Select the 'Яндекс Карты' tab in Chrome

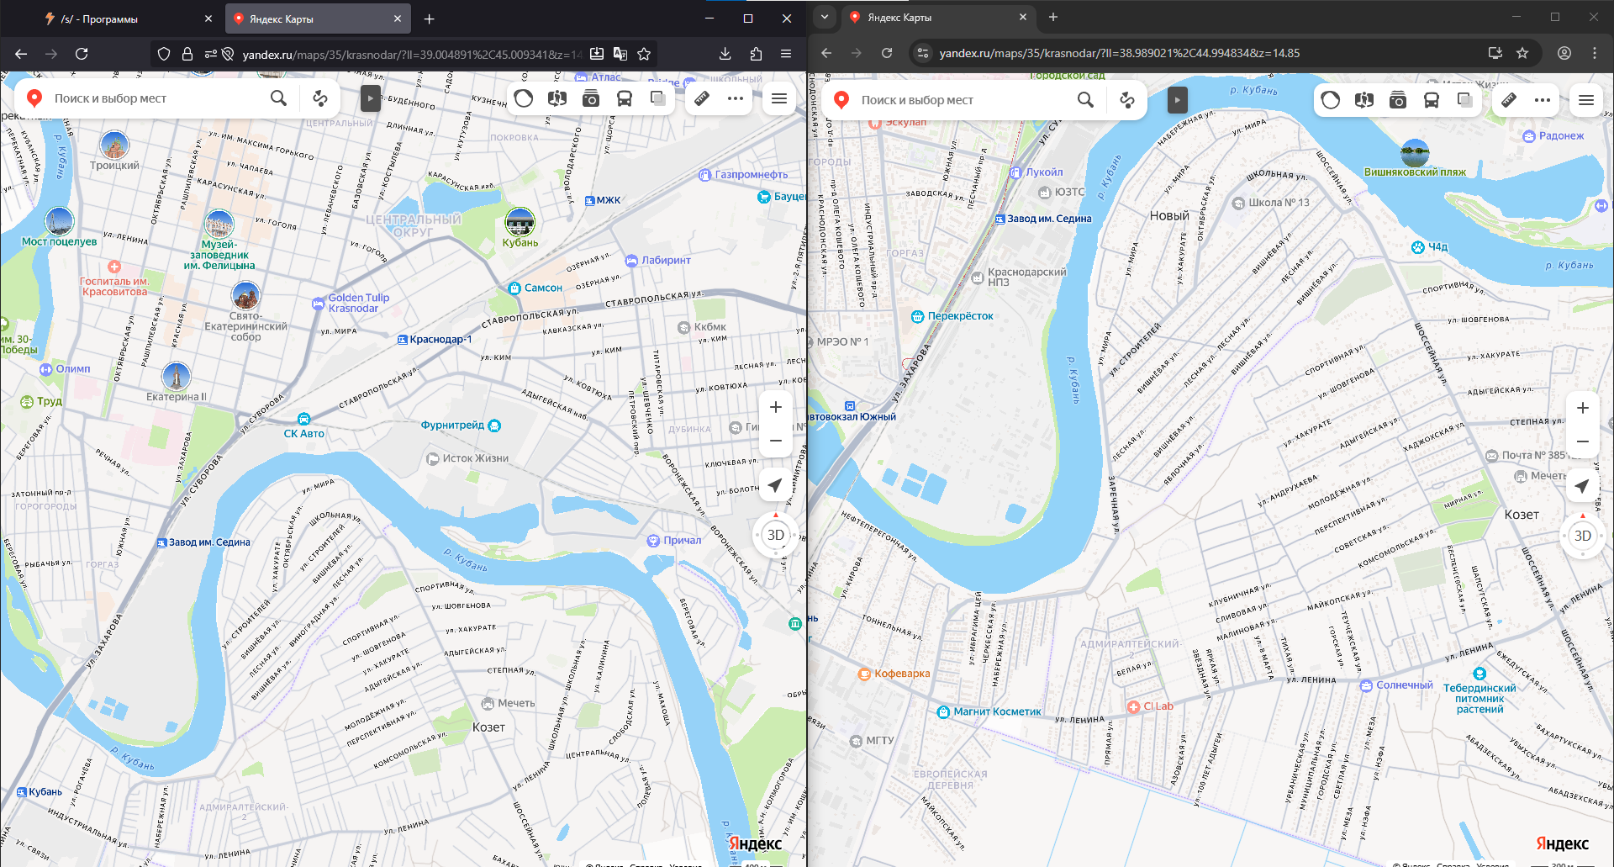coord(937,17)
